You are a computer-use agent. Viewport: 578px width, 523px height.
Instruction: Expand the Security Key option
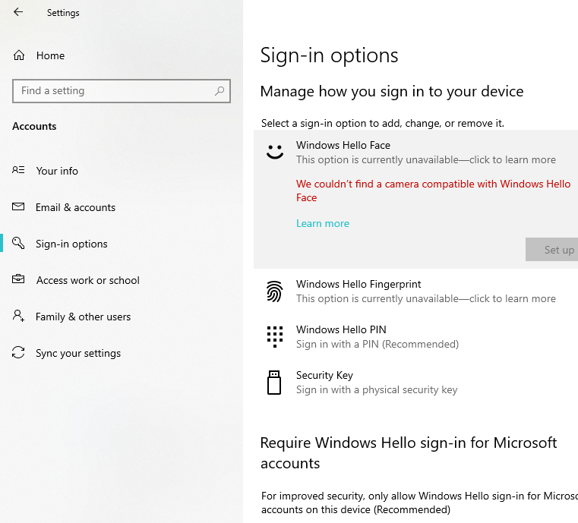click(415, 383)
